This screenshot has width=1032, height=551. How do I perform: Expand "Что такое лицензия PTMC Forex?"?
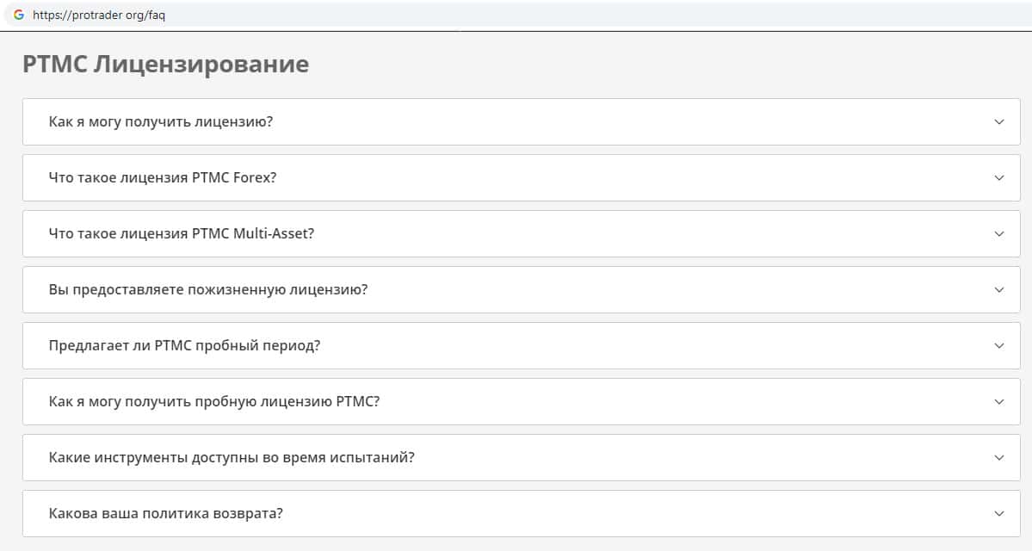[163, 177]
